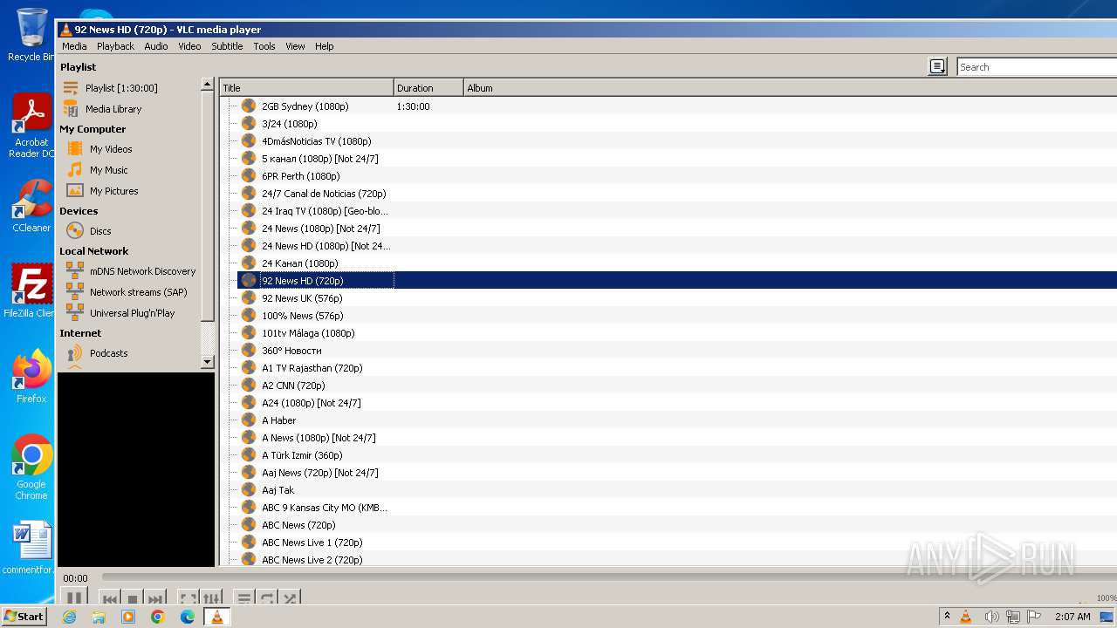Open volume speaker icon in tray
Viewport: 1117px width, 628px height.
990,617
